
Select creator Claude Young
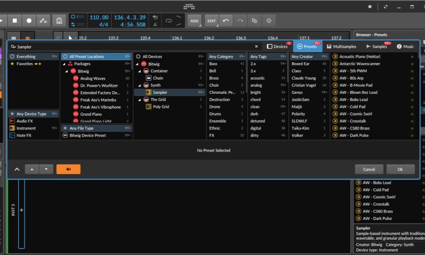[x=309, y=78]
